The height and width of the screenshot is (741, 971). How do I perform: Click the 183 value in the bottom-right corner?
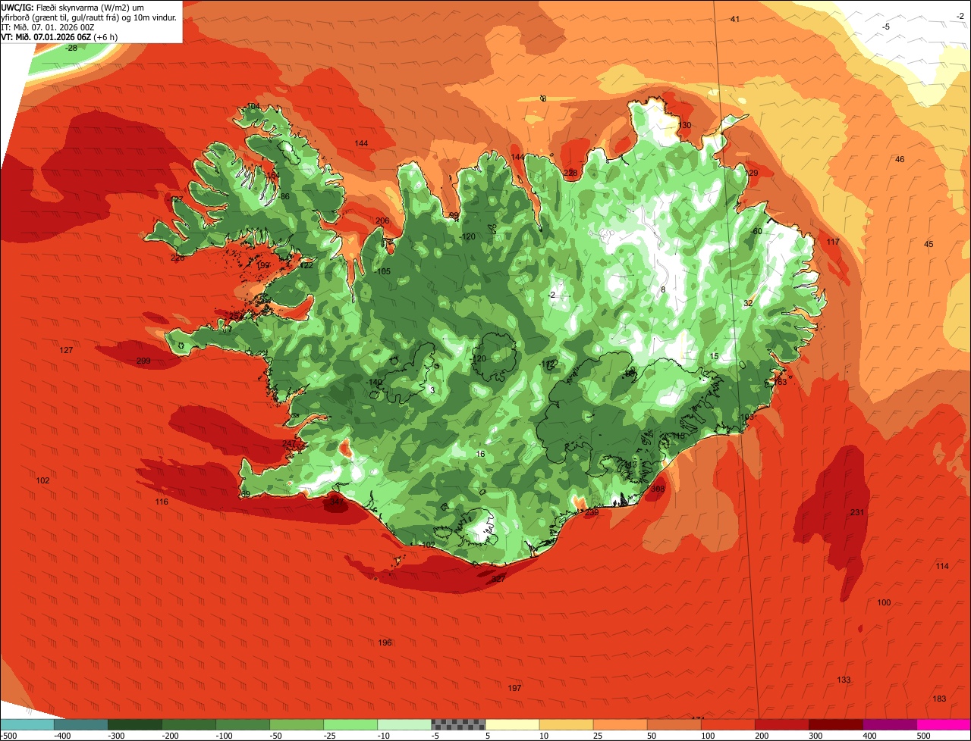click(x=939, y=699)
